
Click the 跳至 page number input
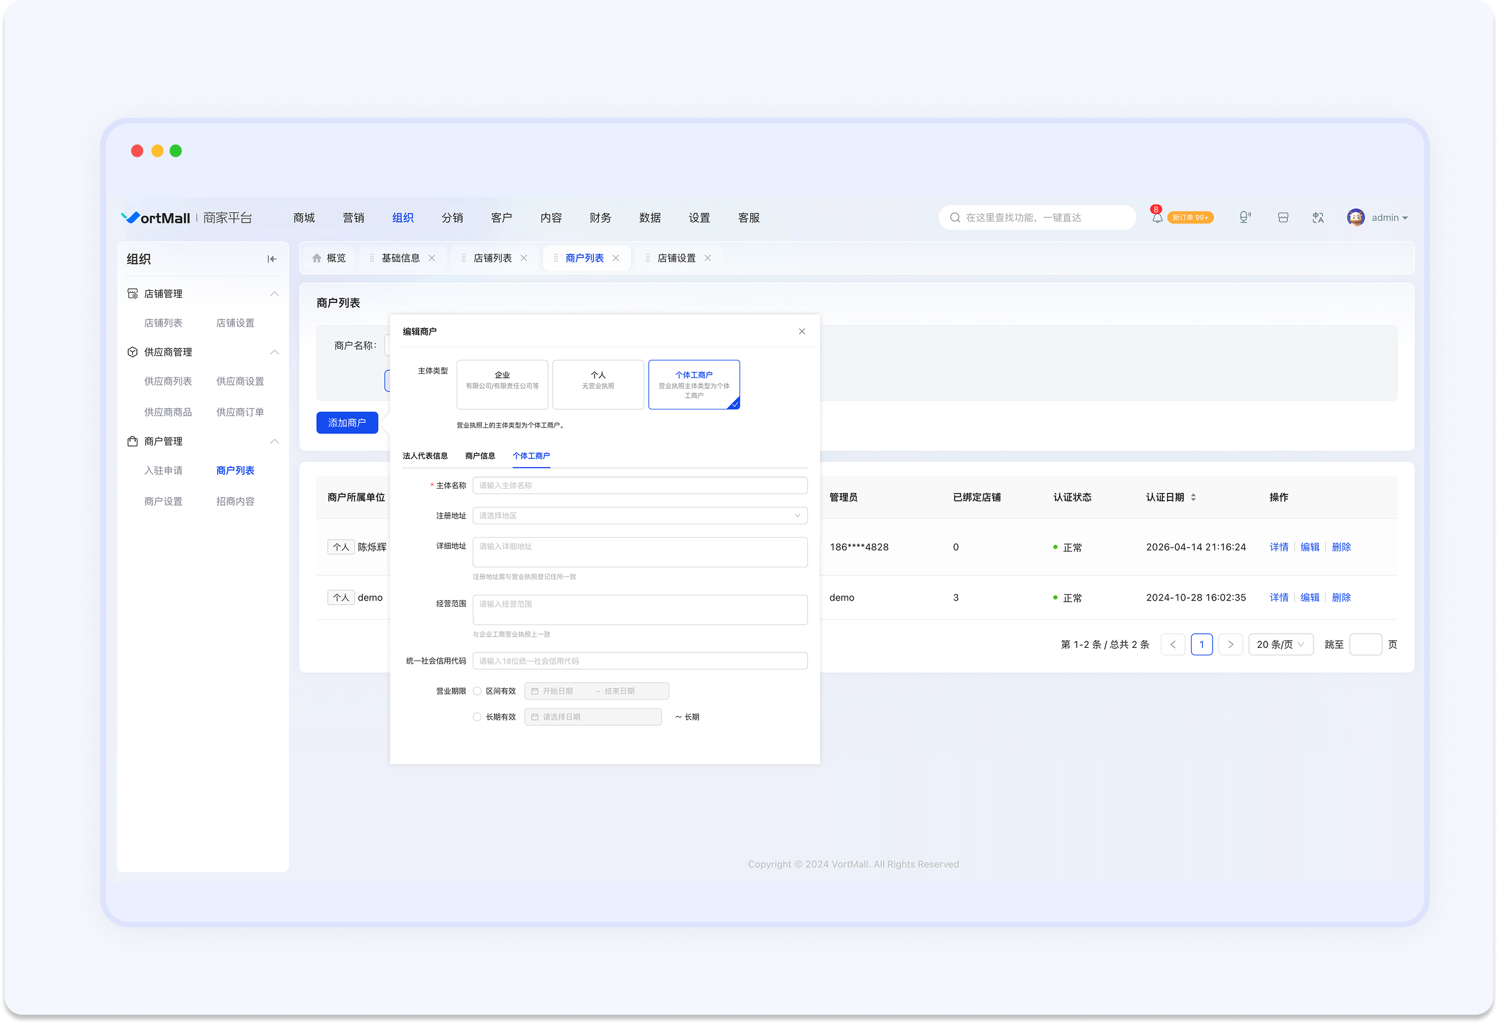click(1365, 645)
